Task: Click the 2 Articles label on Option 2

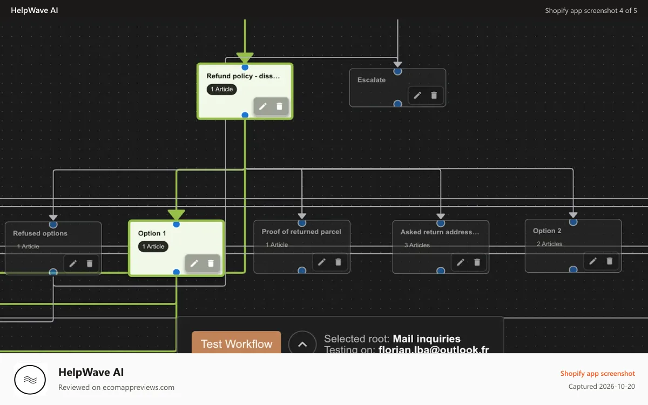Action: (550, 244)
